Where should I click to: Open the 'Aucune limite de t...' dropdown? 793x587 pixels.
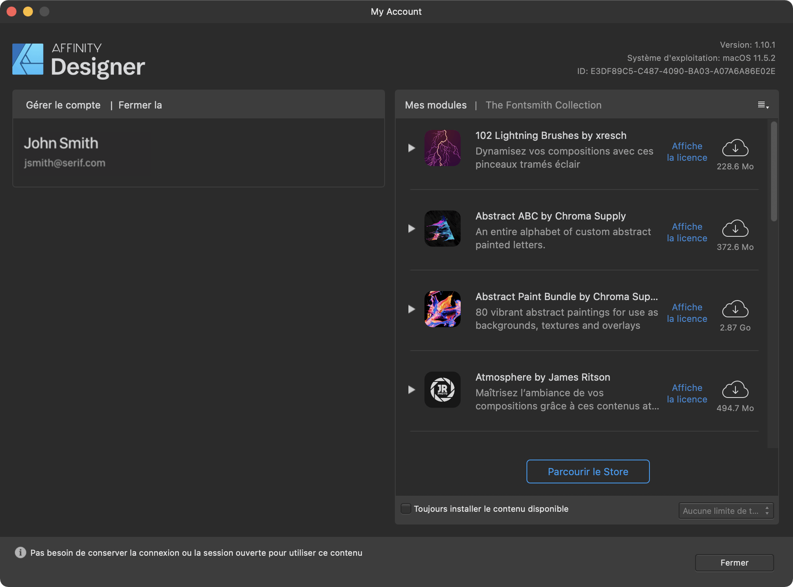[726, 511]
